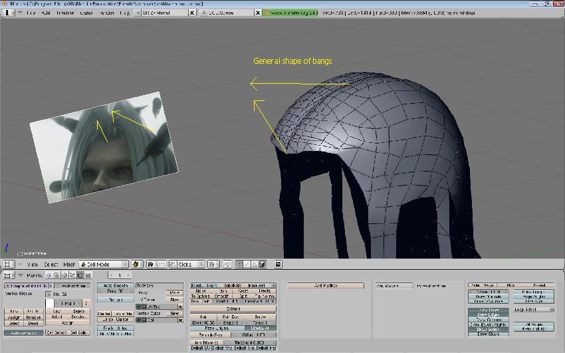
Task: Switch to the Script context icon
Action: [56, 276]
